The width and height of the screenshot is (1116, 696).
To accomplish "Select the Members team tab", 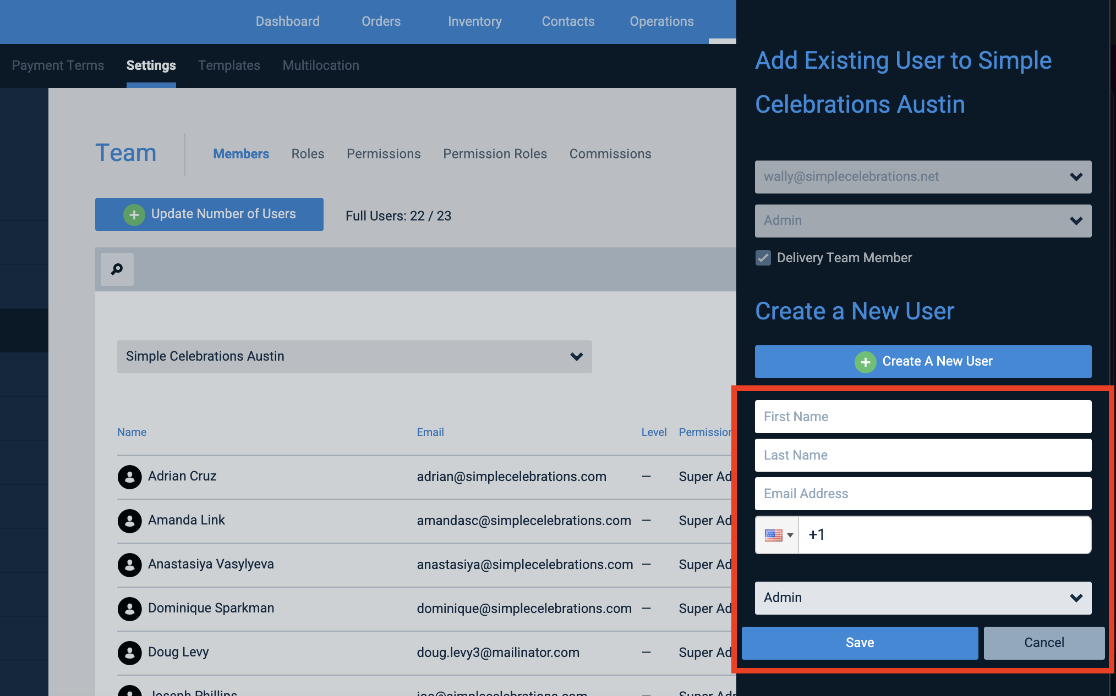I will (241, 154).
